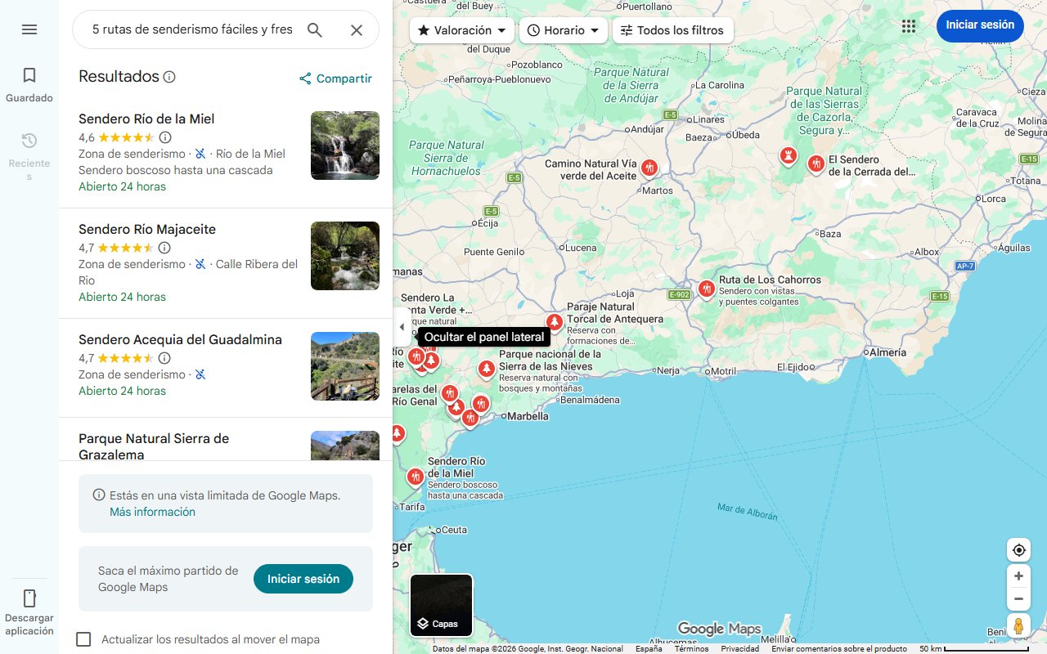Open the Horario hours filter dropdown
The width and height of the screenshot is (1047, 654).
tap(563, 29)
